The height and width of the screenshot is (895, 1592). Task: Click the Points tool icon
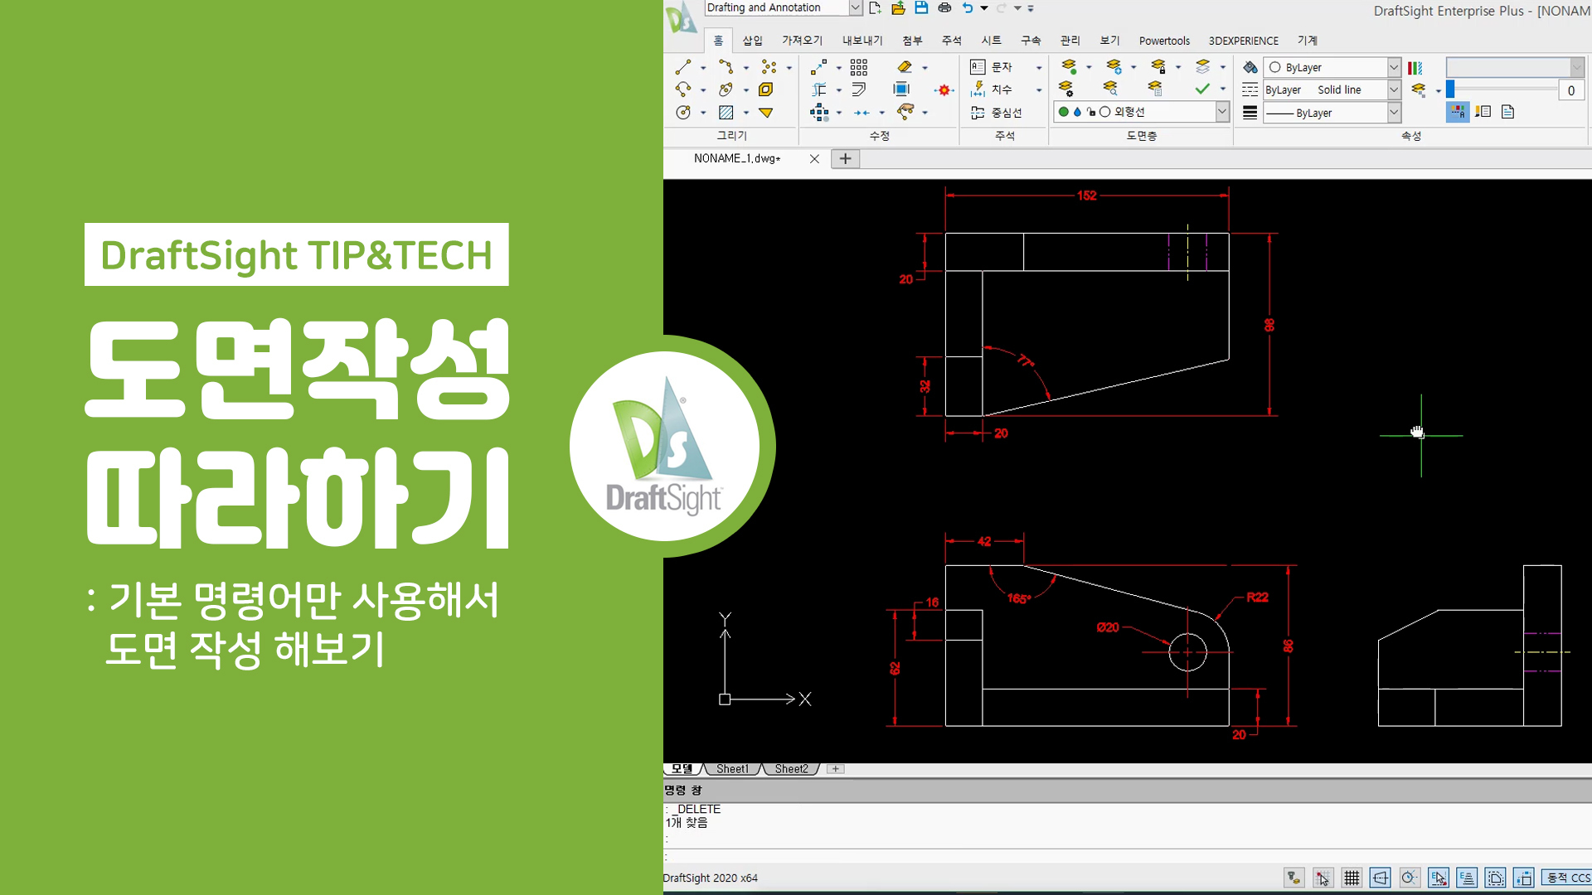click(x=769, y=67)
